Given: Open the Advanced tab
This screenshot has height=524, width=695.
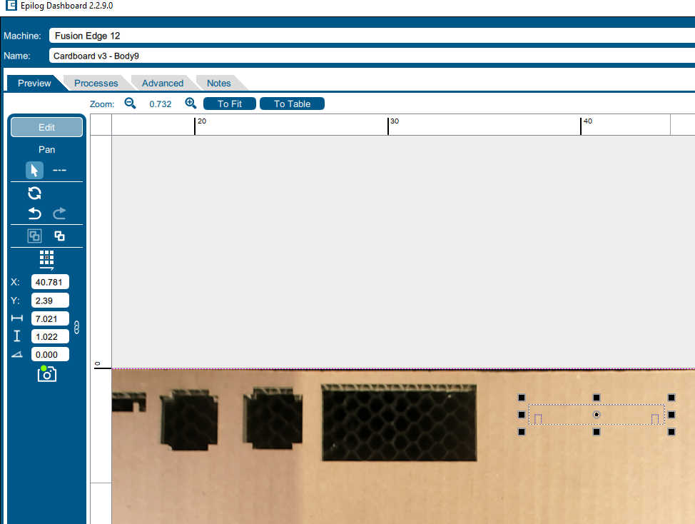Looking at the screenshot, I should (162, 84).
